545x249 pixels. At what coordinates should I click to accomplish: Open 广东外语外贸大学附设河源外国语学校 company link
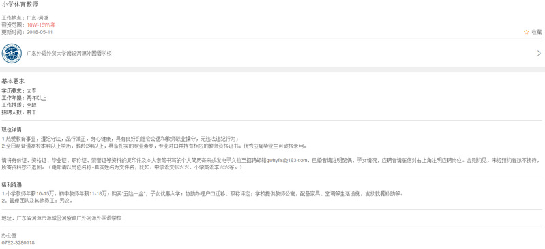[69, 54]
